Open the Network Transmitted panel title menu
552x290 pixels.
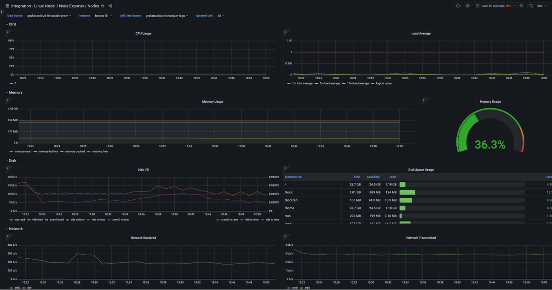point(421,238)
